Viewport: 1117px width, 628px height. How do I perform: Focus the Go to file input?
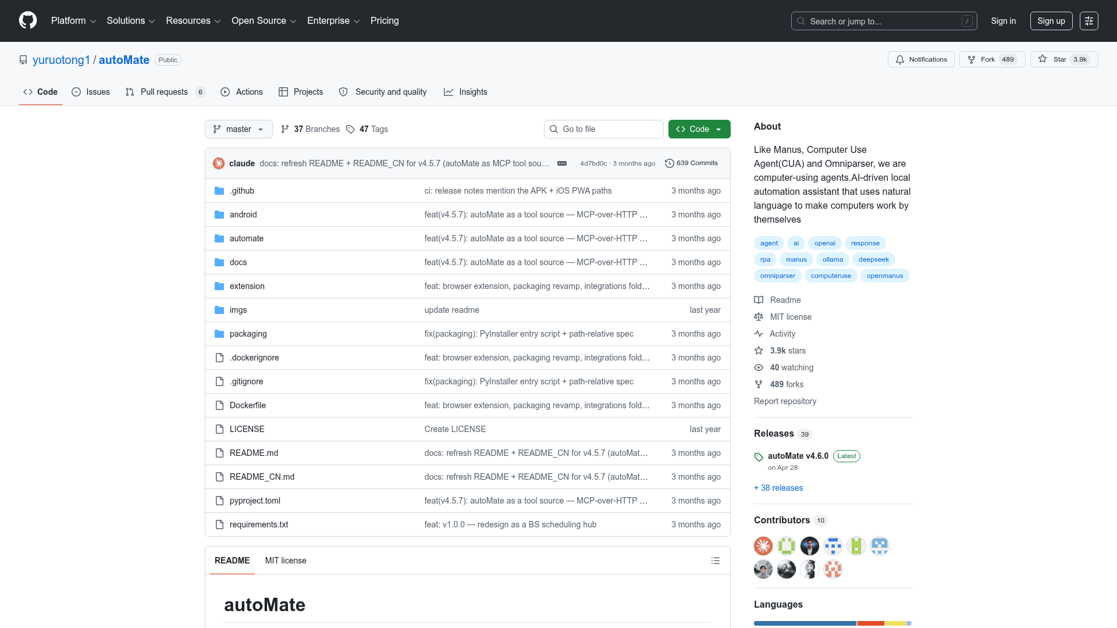[604, 129]
